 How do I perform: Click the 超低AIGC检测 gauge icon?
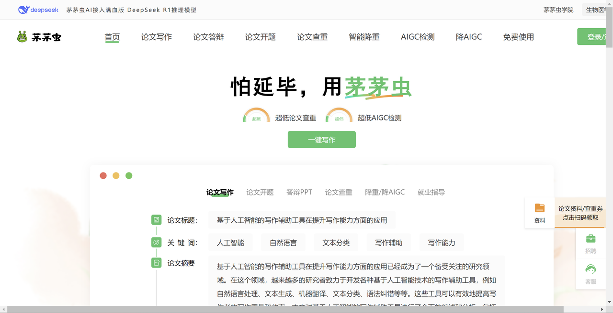tap(339, 117)
